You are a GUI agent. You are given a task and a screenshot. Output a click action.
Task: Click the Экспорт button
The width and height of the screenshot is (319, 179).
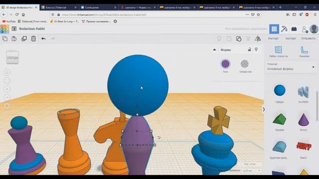pyautogui.click(x=291, y=38)
